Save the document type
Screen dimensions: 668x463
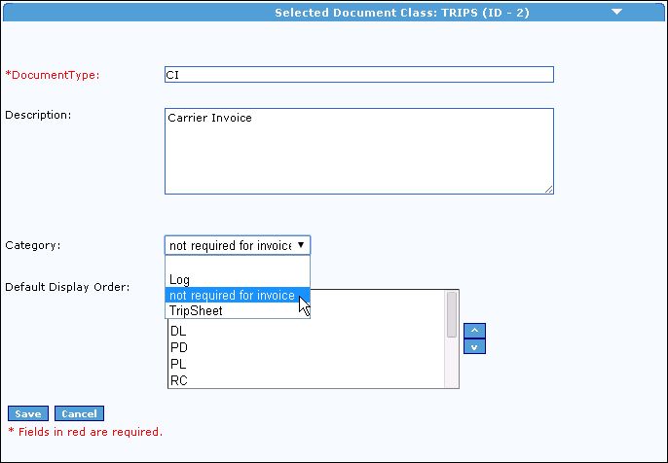point(28,413)
